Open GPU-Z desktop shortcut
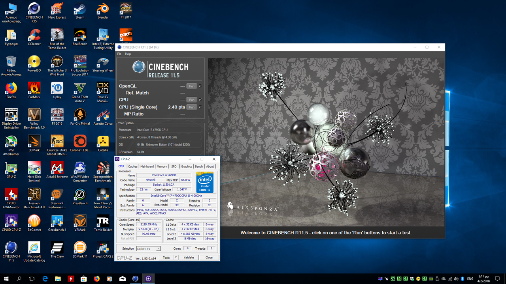506x284 pixels. 11,170
